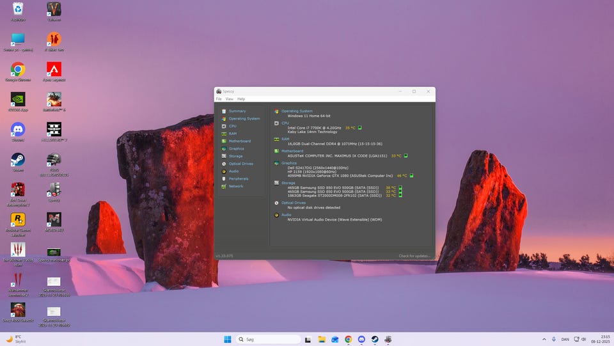
Task: Select Summary in the Speccy sidebar
Action: pos(237,111)
